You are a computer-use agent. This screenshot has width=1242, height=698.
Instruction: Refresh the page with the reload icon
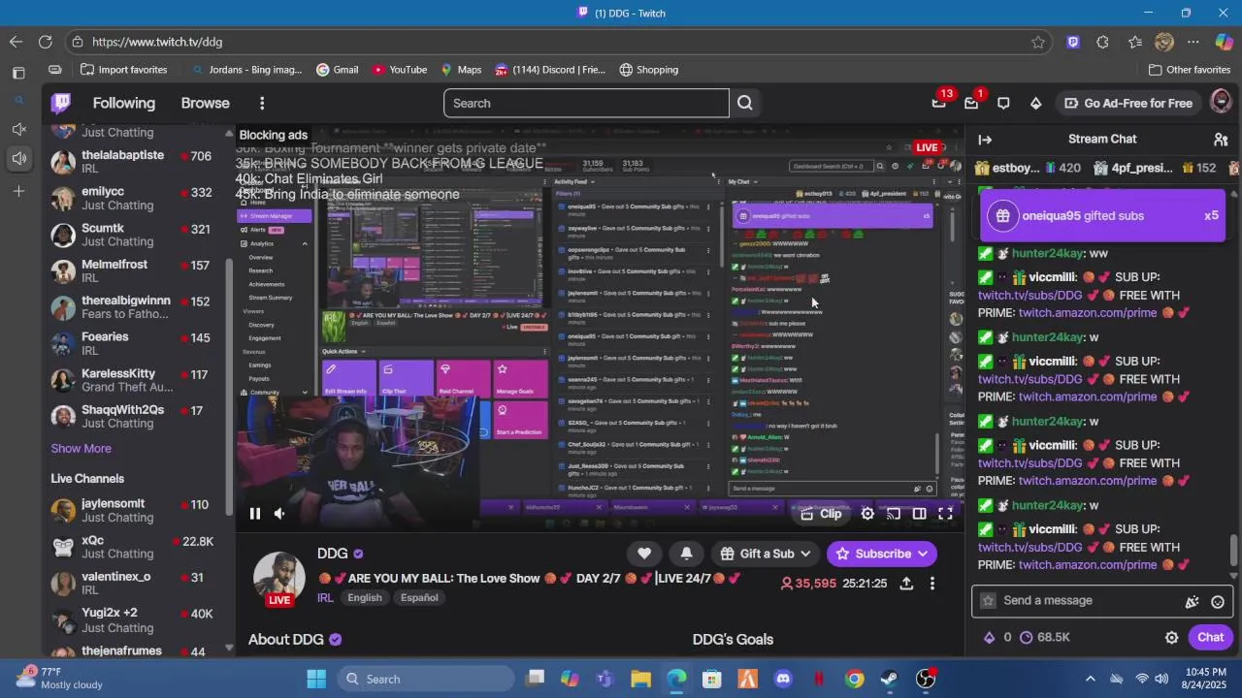pos(45,42)
